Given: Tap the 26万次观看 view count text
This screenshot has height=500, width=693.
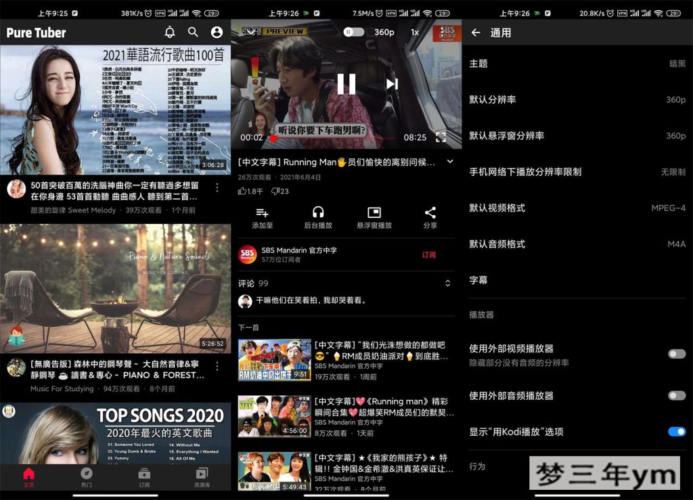Looking at the screenshot, I should [x=254, y=177].
